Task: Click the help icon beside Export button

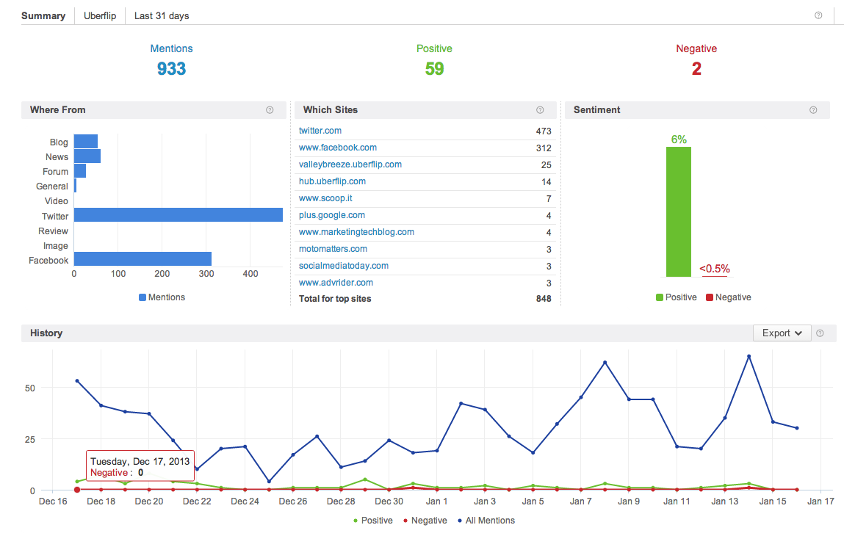Action: pos(820,333)
